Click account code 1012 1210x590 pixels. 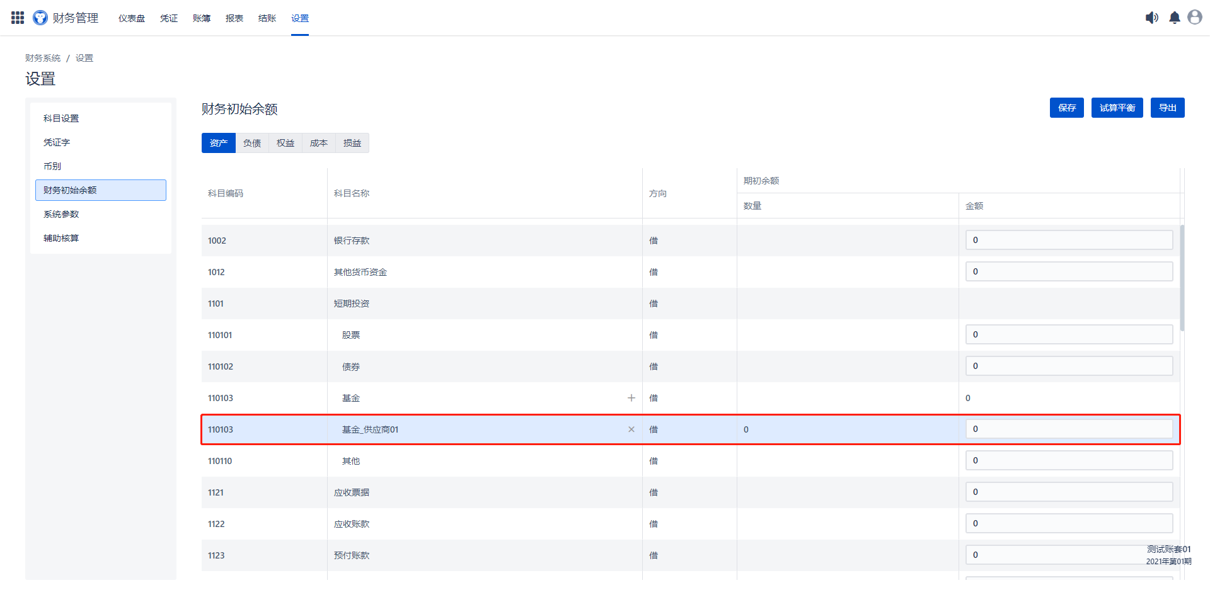tap(216, 272)
